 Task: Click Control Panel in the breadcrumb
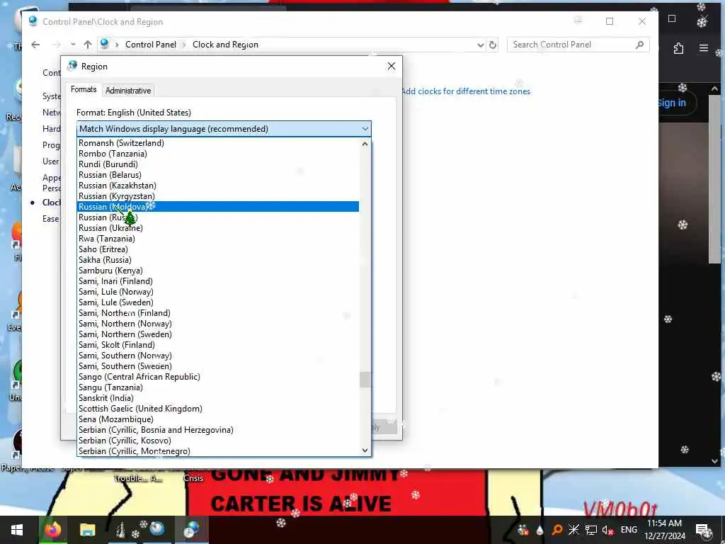151,45
